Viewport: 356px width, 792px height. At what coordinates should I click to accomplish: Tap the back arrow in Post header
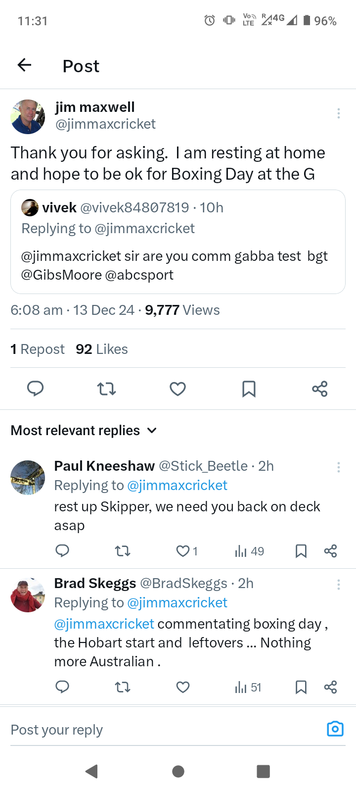tap(24, 65)
